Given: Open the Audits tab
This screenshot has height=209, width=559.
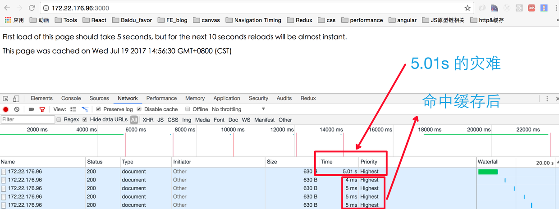Looking at the screenshot, I should pos(284,99).
